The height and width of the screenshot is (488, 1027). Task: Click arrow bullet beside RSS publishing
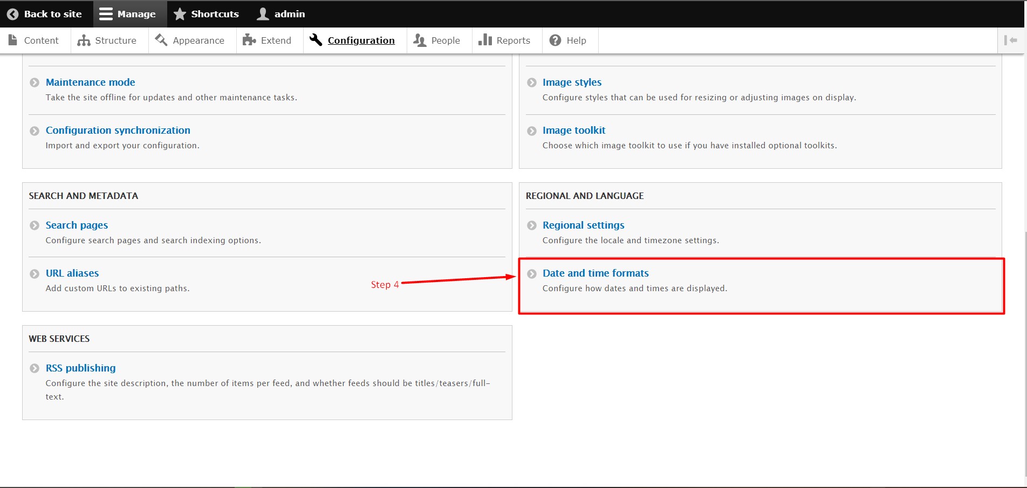point(35,368)
